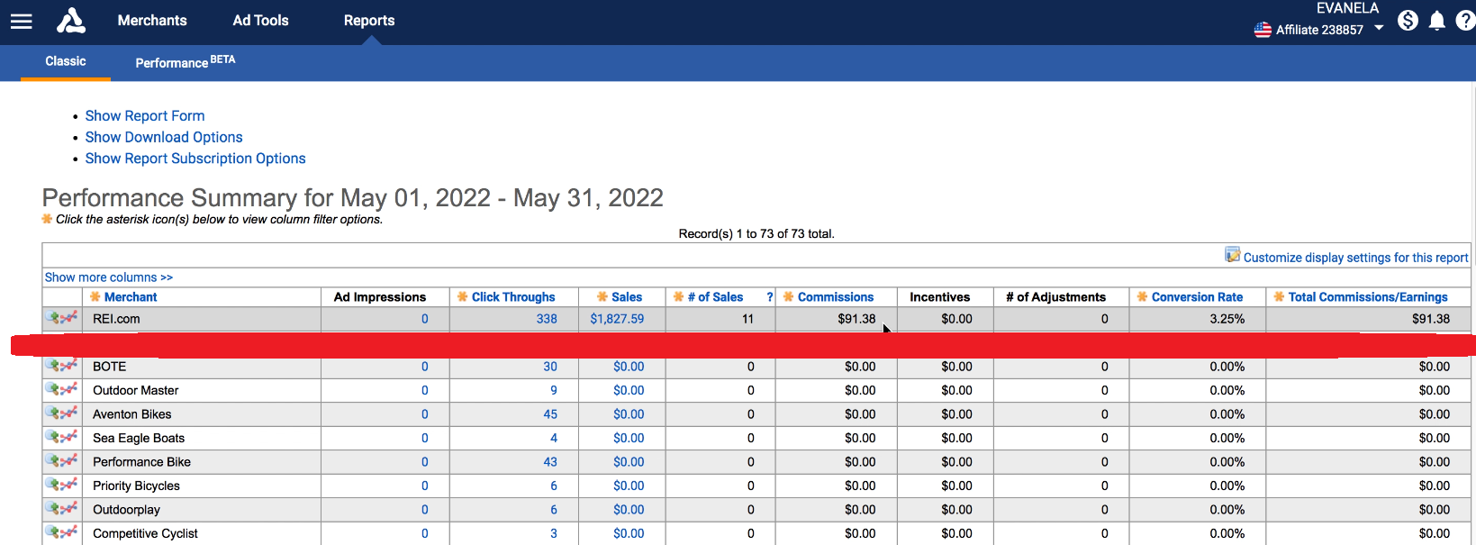Click the trend graph icon for BOTE
This screenshot has height=545, width=1476.
tap(69, 365)
